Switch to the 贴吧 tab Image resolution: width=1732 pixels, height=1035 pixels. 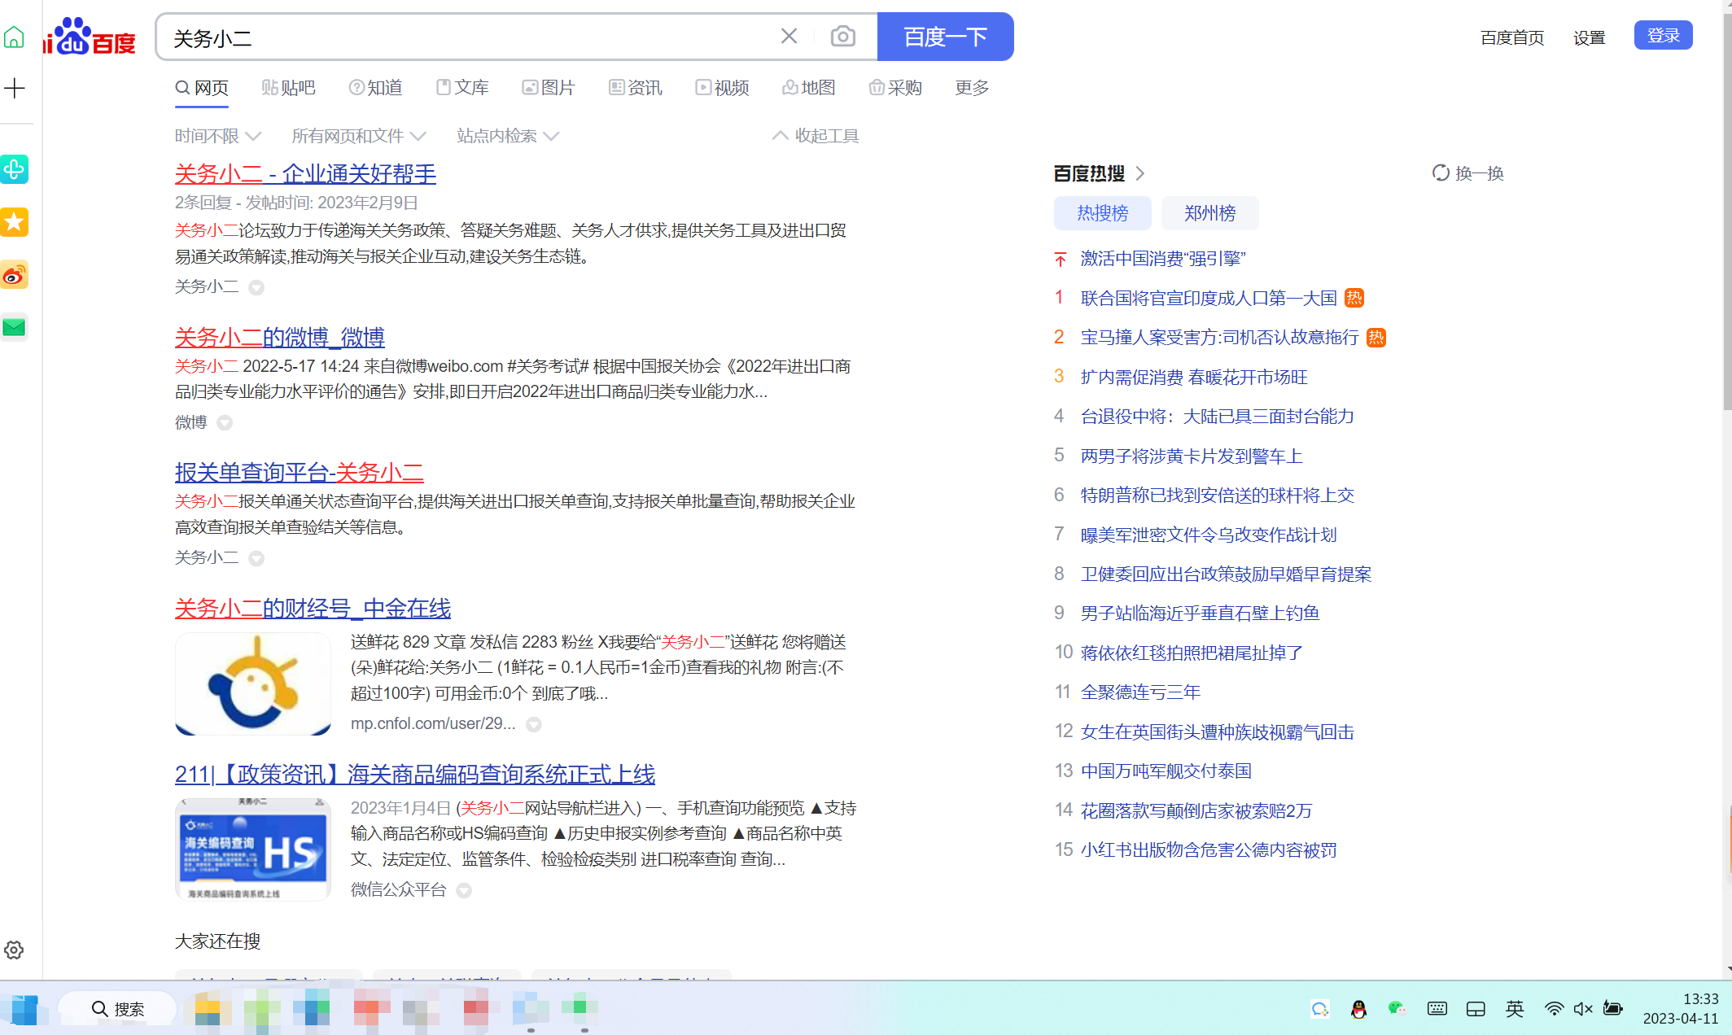click(288, 88)
